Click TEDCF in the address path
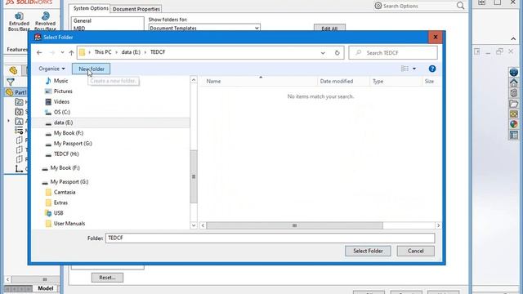This screenshot has height=294, width=523. [x=158, y=52]
